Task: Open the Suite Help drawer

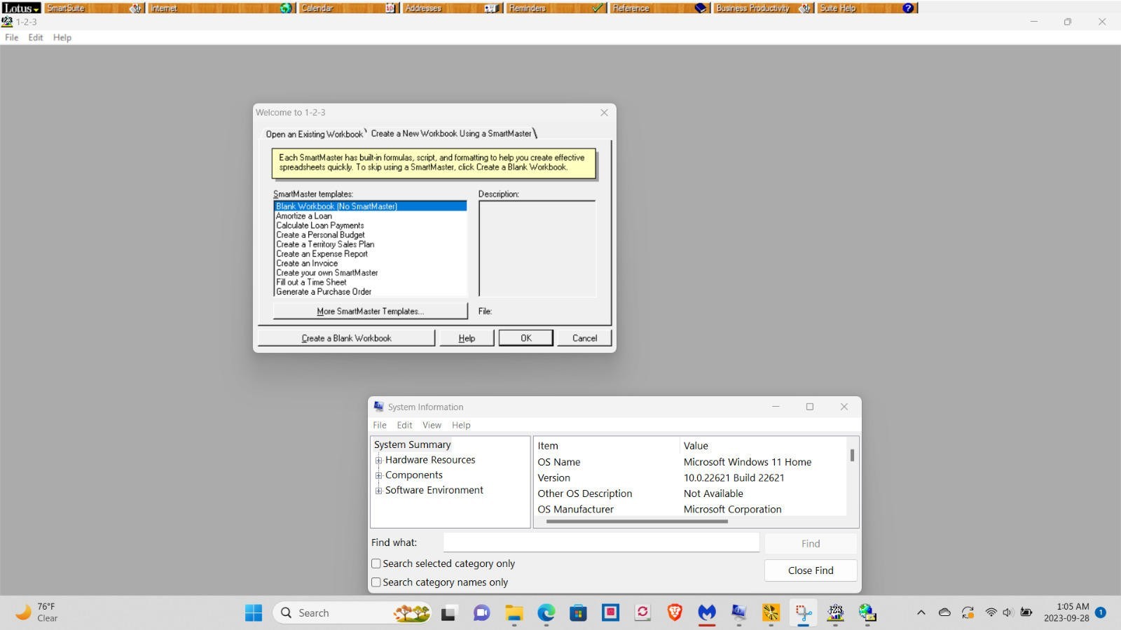Action: [867, 8]
